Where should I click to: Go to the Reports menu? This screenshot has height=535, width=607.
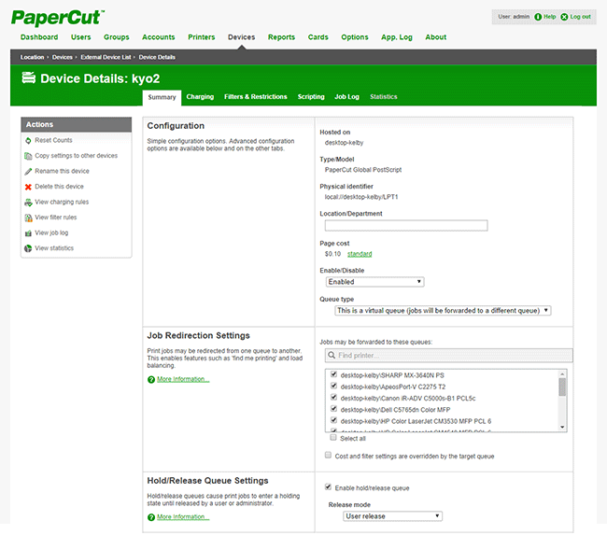pos(281,37)
